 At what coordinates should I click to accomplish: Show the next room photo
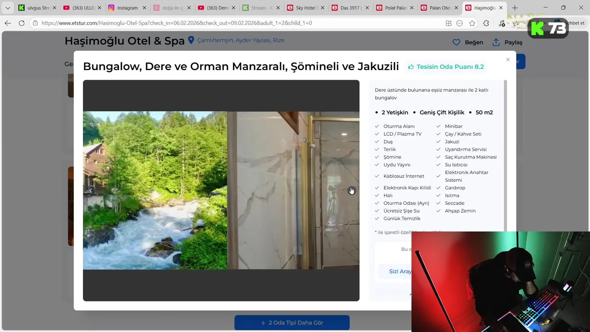click(x=351, y=190)
